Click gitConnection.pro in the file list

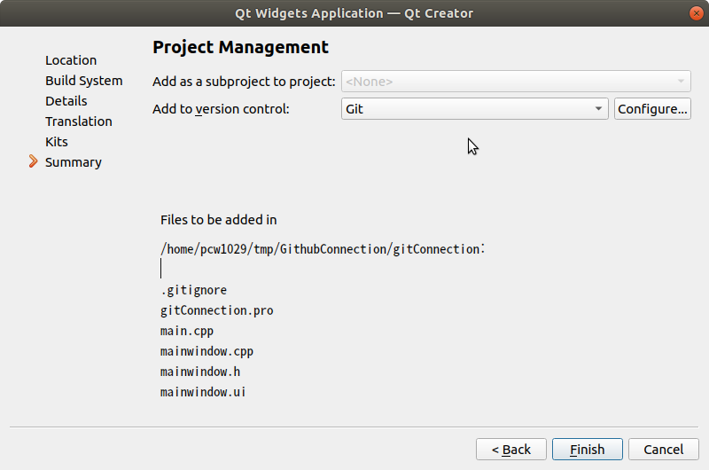point(216,310)
